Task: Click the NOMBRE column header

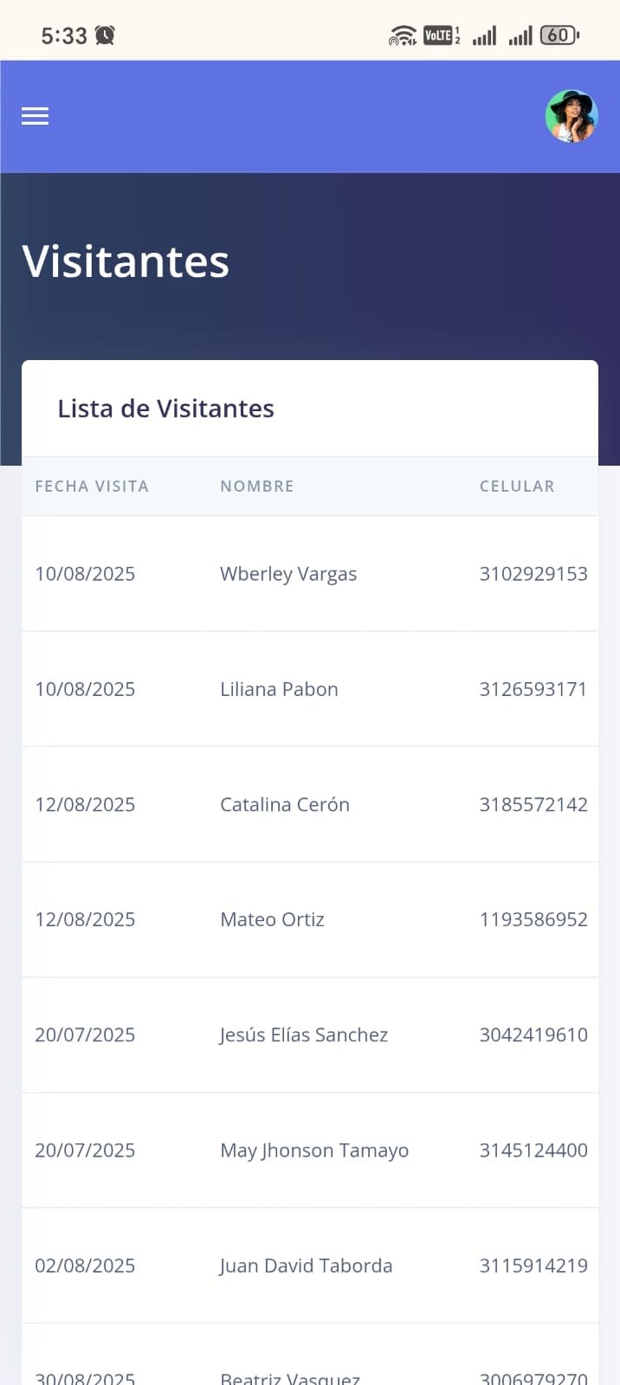Action: (257, 486)
